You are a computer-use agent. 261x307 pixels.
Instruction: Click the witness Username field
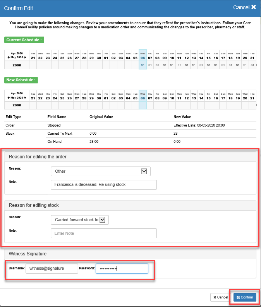pyautogui.click(x=52, y=268)
